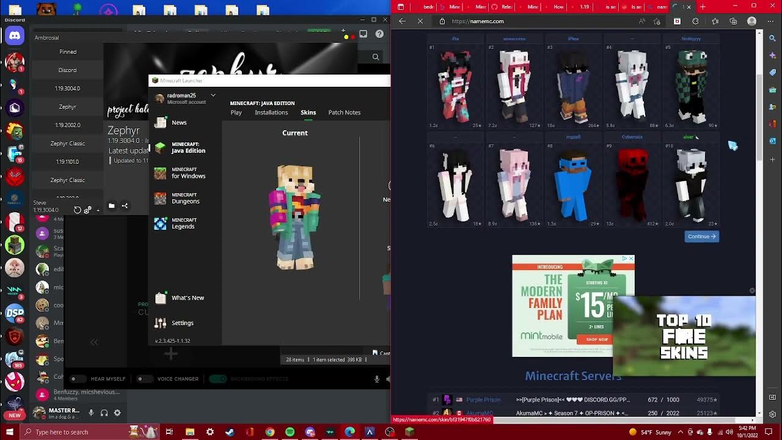Open Spotify from Windows taskbar
The image size is (782, 440).
290,432
